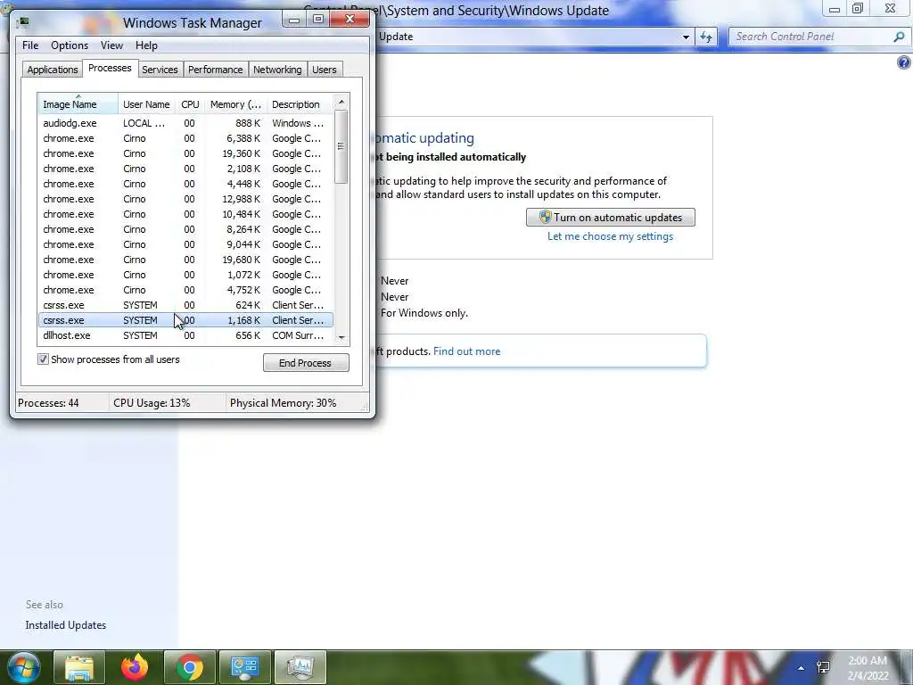Click the Task Manager title bar icon
This screenshot has height=685, width=913.
tap(23, 22)
